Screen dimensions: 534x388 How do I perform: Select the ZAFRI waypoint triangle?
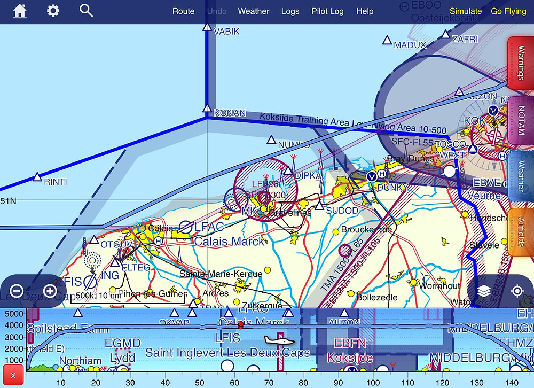(x=446, y=34)
